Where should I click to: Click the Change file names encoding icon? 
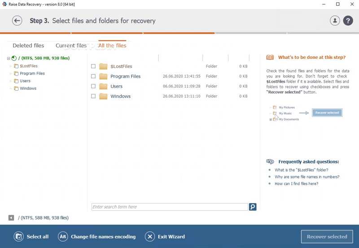tap(63, 236)
